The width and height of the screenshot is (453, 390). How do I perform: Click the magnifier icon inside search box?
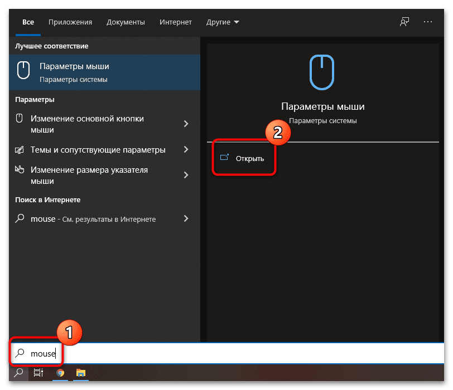click(x=20, y=353)
